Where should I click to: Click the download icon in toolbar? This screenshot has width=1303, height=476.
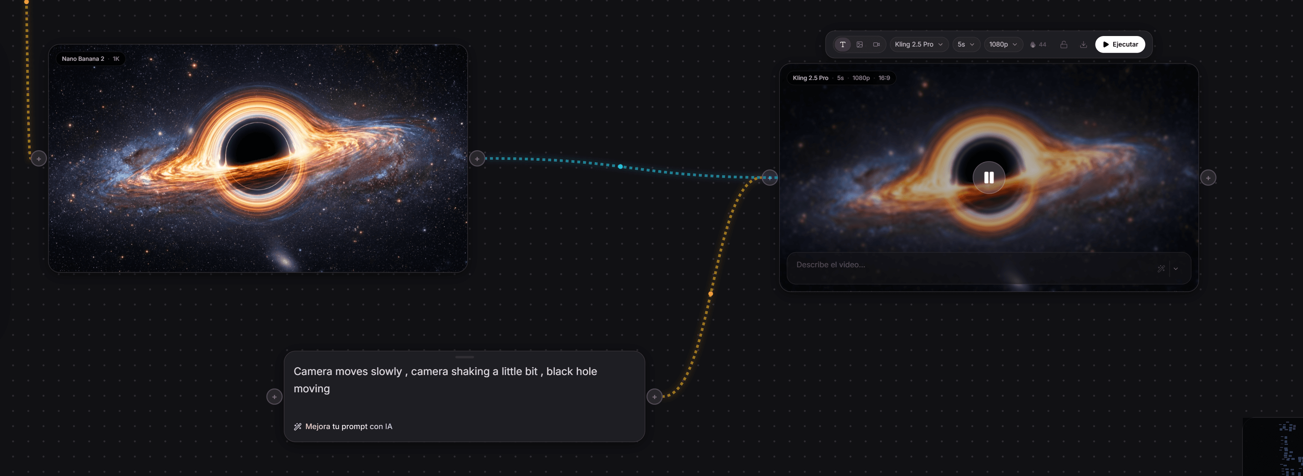point(1083,44)
